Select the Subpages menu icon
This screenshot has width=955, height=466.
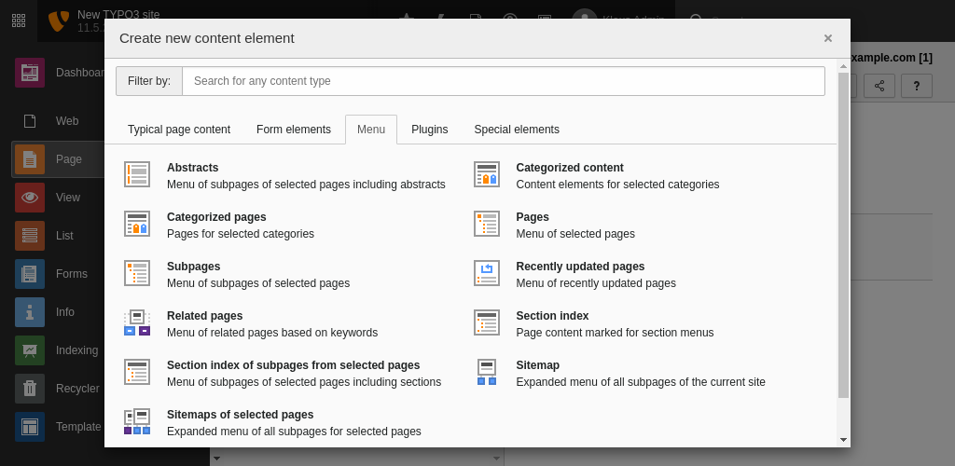click(x=137, y=273)
